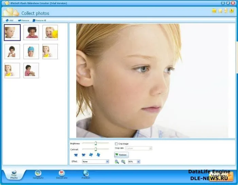Open the Crop rate dropdown

click(139, 148)
